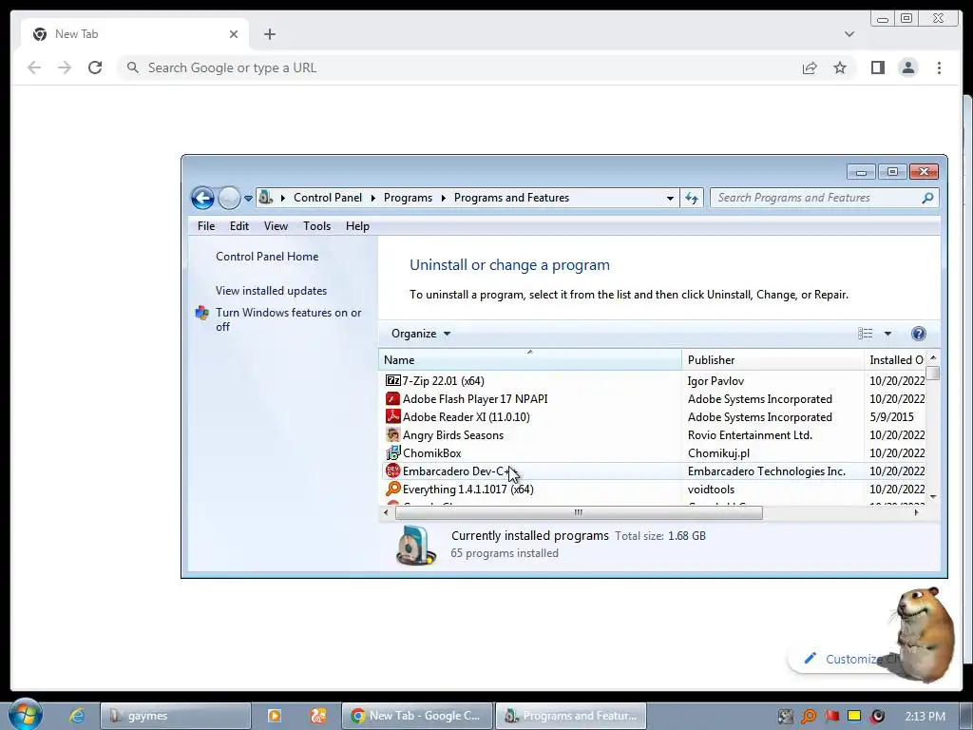Image resolution: width=973 pixels, height=730 pixels.
Task: Open the Help menu
Action: 357,226
